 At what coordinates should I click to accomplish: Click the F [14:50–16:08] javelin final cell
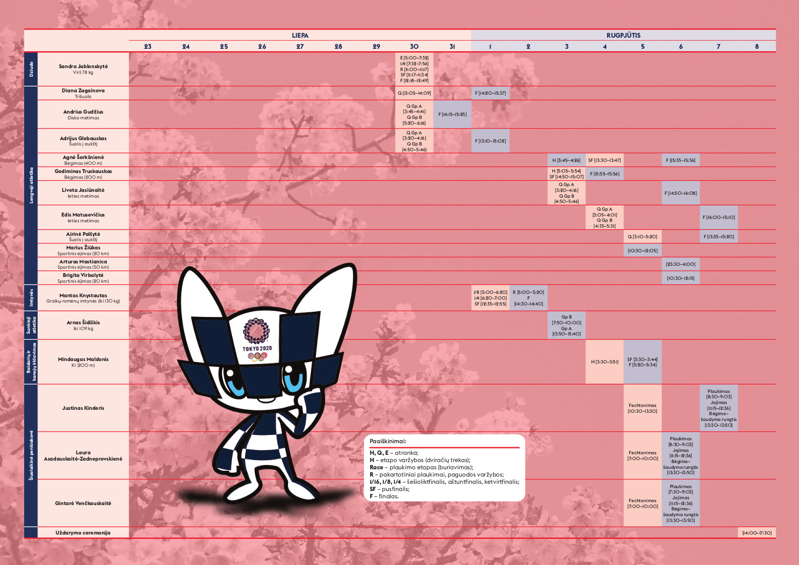(x=681, y=193)
